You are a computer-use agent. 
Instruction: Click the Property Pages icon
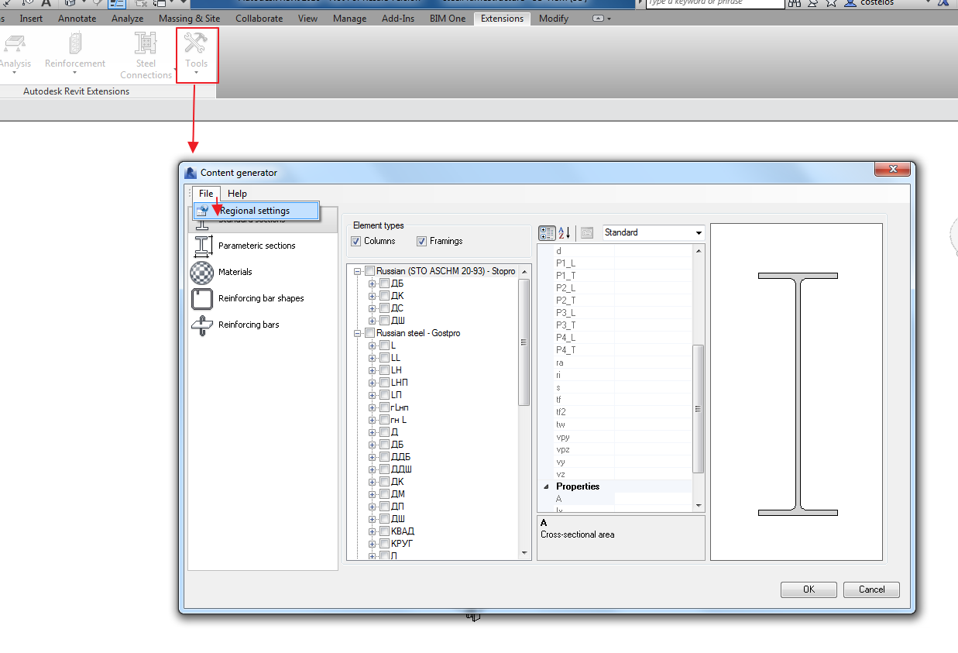point(587,232)
